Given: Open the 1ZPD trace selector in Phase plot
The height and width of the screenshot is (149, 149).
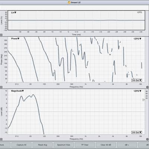Looking at the screenshot, I should pos(137,39).
